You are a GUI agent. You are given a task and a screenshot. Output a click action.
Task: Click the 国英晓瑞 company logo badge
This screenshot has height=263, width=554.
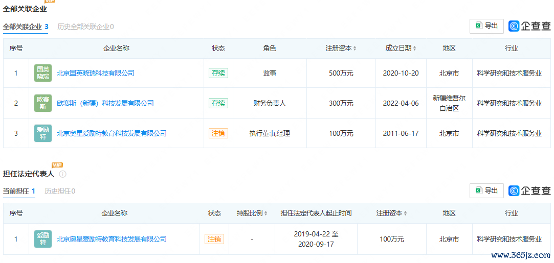[43, 74]
